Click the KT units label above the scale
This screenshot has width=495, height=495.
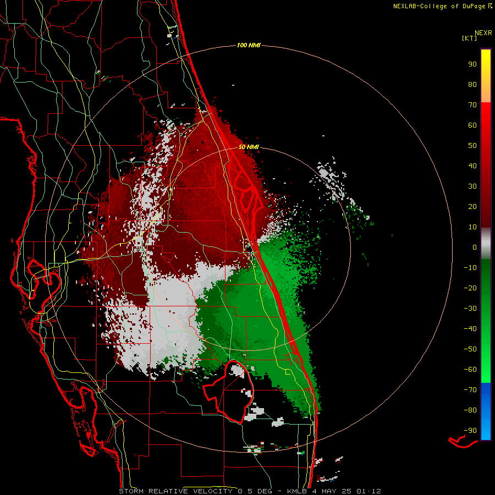[x=470, y=38]
